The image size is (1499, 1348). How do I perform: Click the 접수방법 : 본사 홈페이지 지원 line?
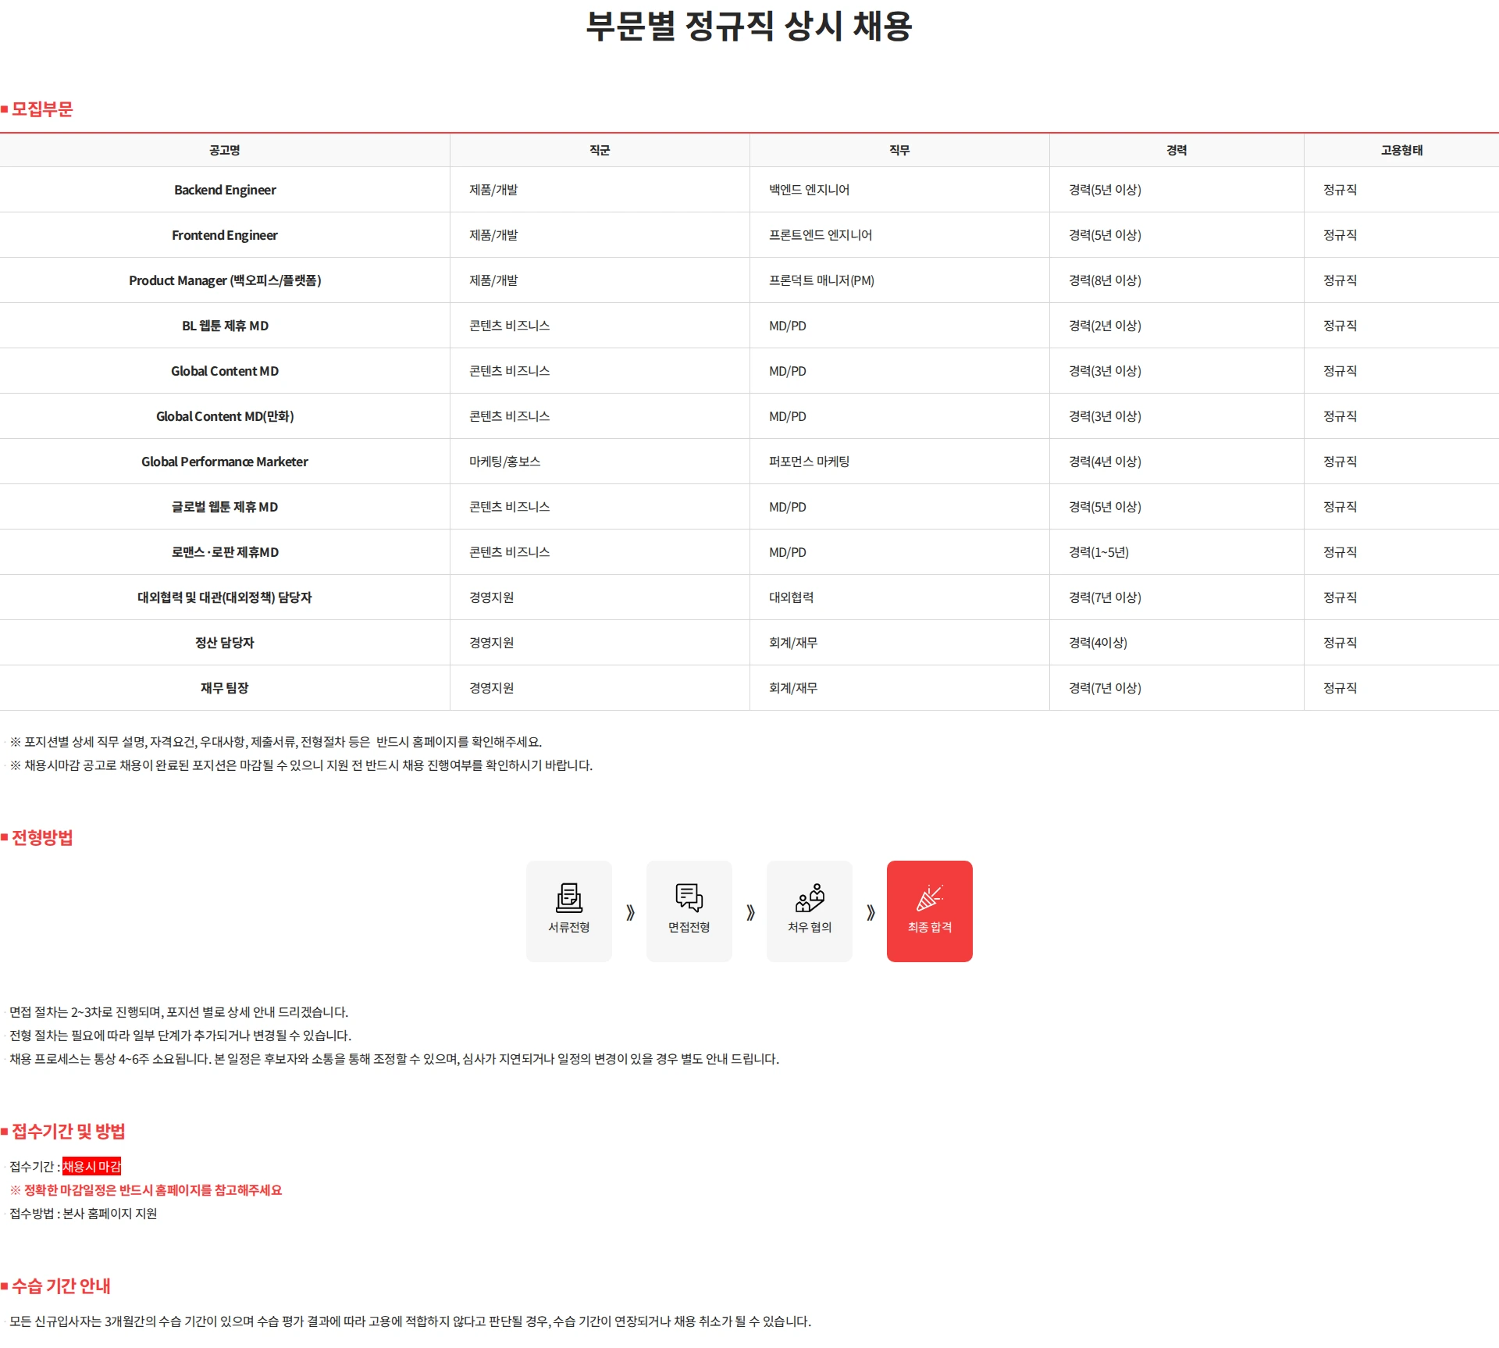point(84,1214)
